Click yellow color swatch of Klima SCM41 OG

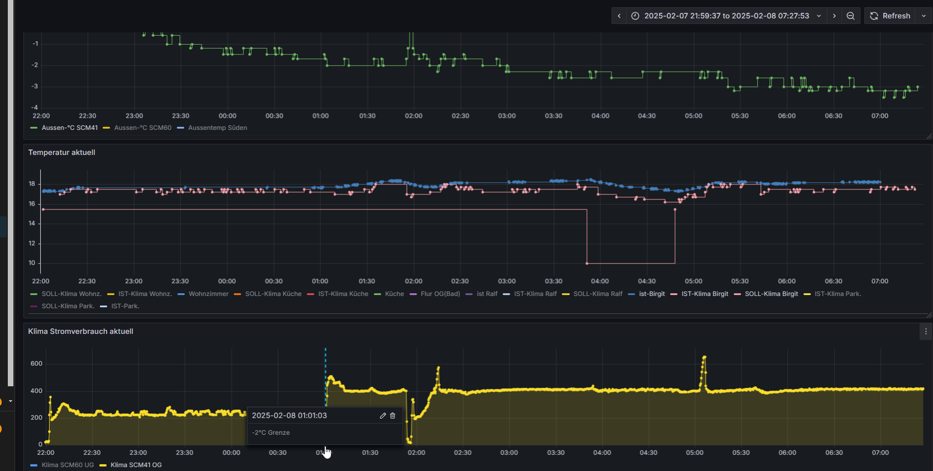[x=103, y=465]
